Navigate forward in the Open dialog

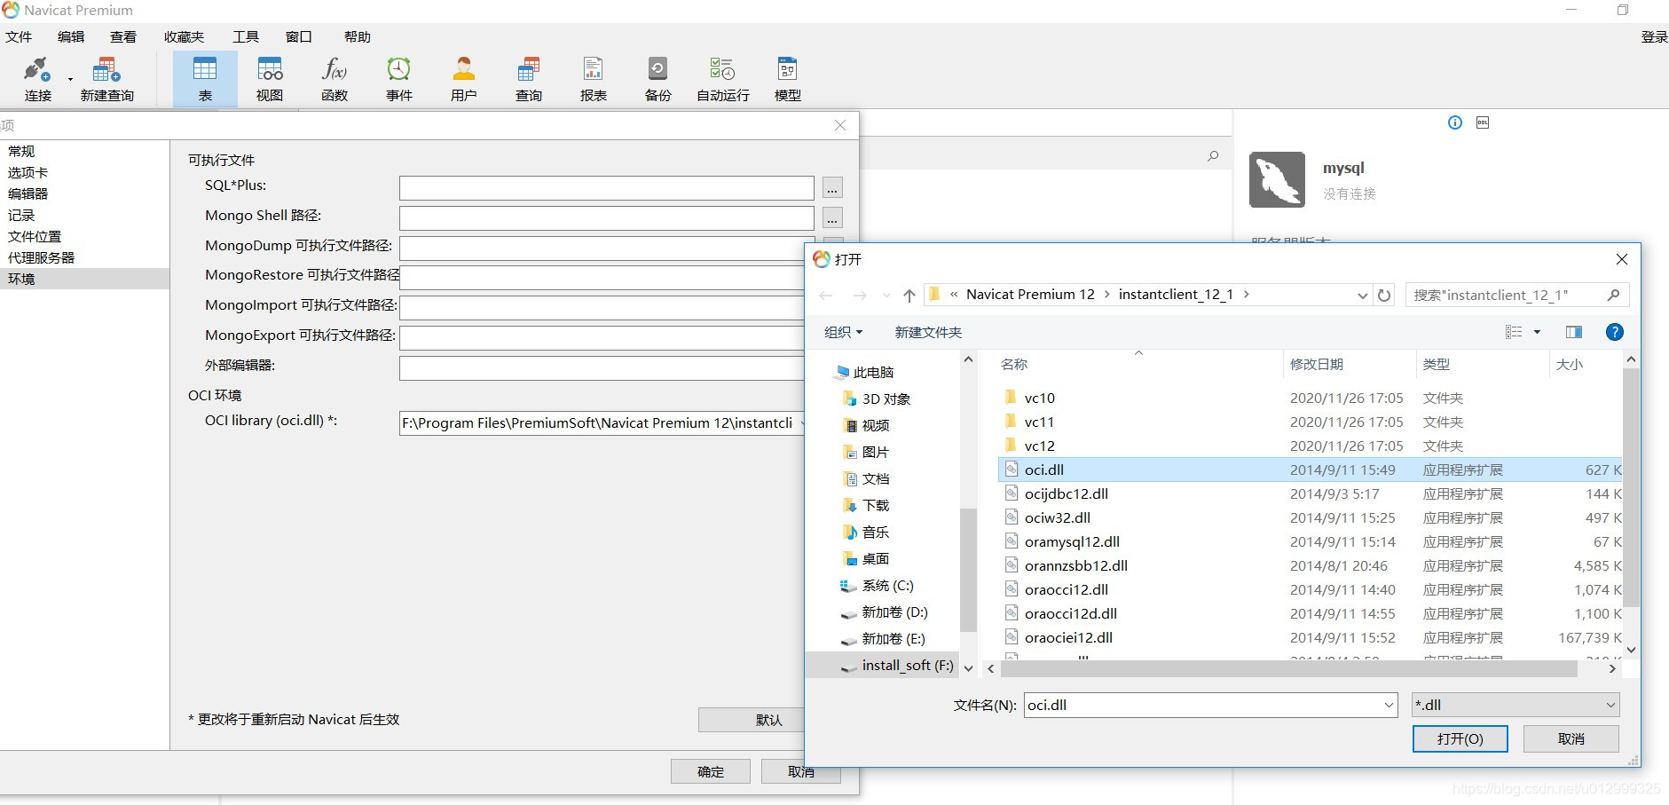[860, 296]
